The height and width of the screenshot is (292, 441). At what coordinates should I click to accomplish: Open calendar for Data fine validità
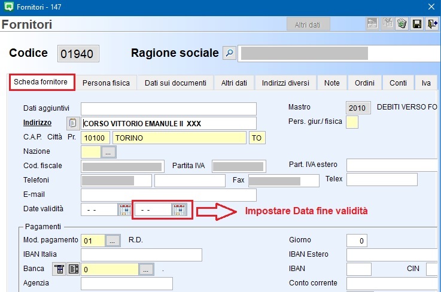[179, 210]
